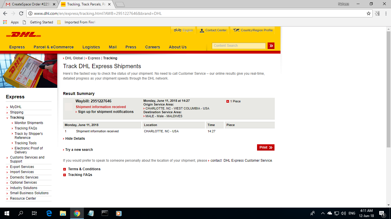Open the Press menu
The width and height of the screenshot is (391, 219).
tap(131, 47)
